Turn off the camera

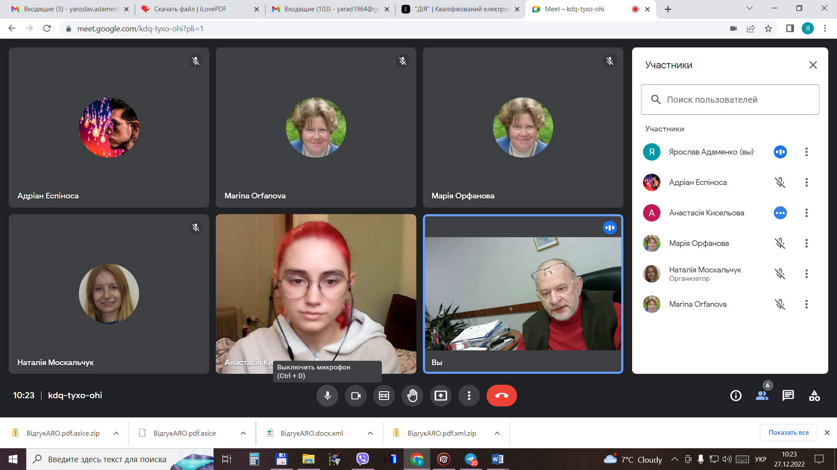[356, 396]
